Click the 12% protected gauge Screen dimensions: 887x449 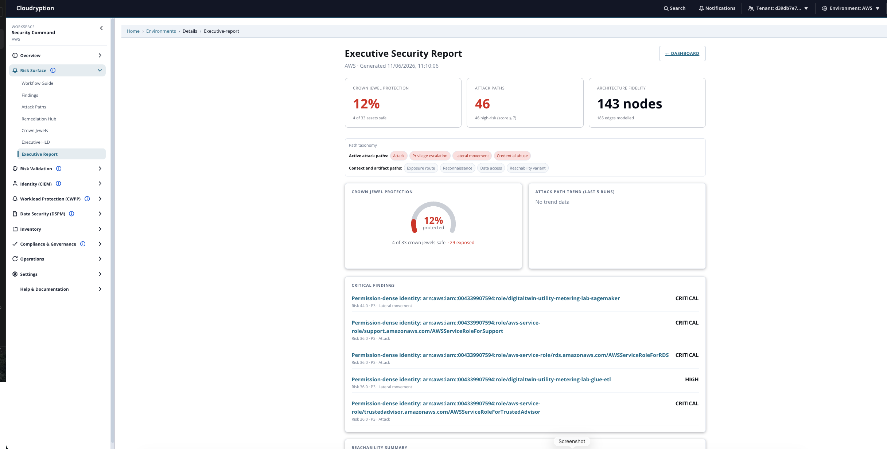click(433, 218)
